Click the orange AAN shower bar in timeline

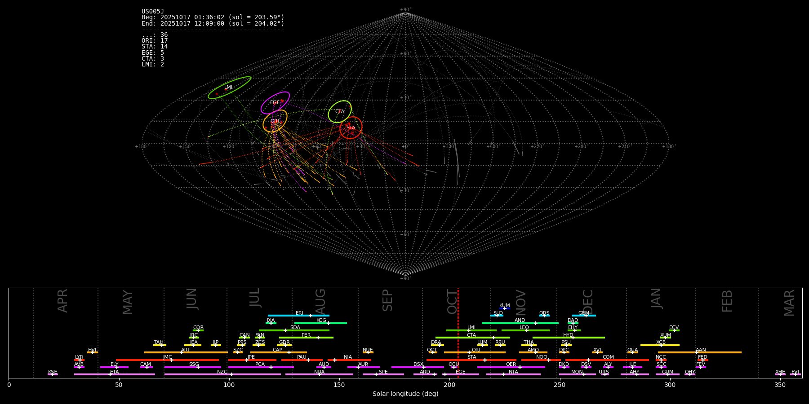(x=700, y=352)
